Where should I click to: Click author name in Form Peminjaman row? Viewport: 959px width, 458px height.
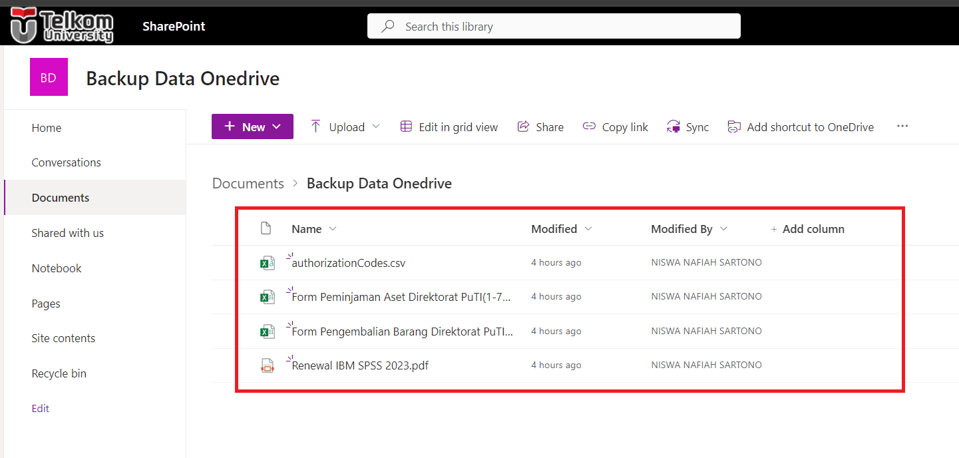coord(706,297)
